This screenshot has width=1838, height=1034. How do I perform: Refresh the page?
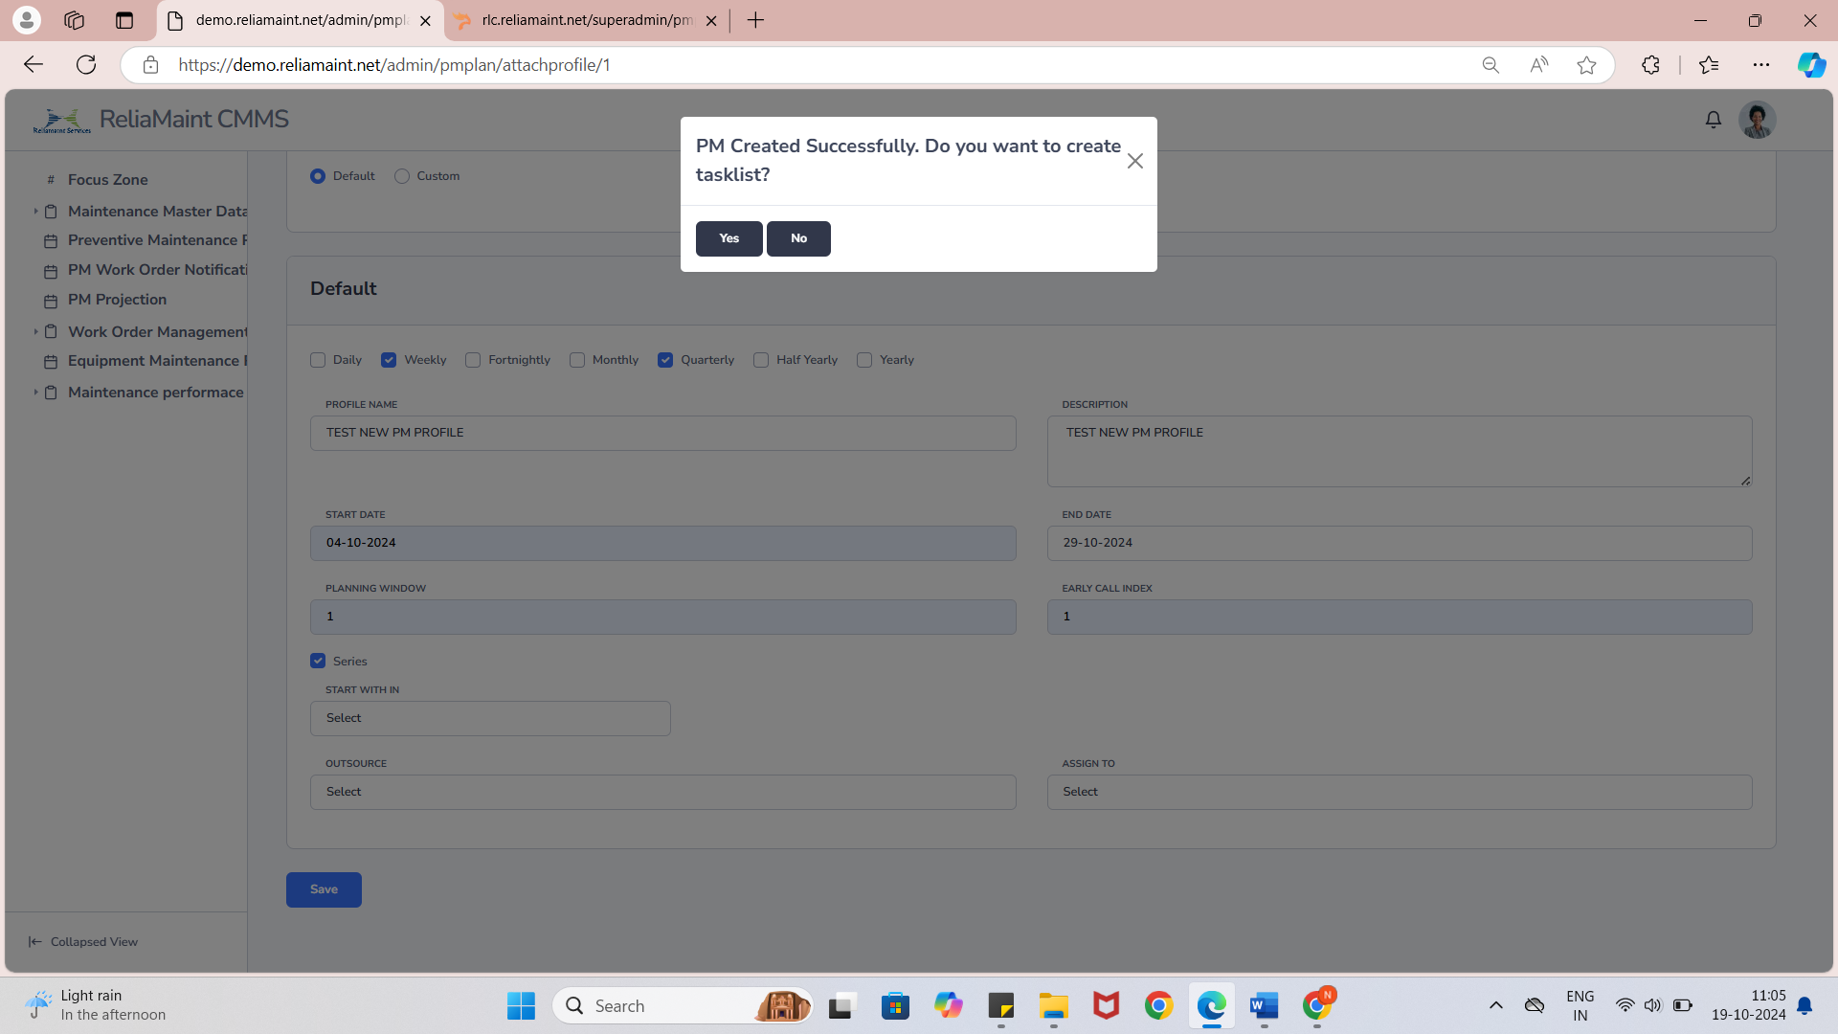pyautogui.click(x=86, y=65)
